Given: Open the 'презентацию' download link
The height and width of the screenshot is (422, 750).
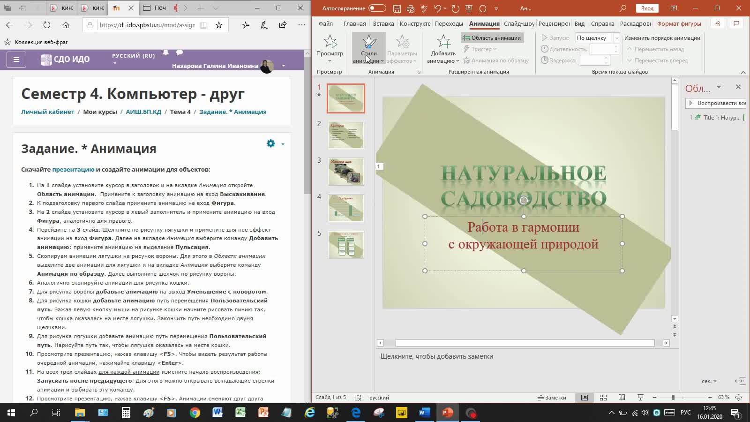Looking at the screenshot, I should pos(73,170).
